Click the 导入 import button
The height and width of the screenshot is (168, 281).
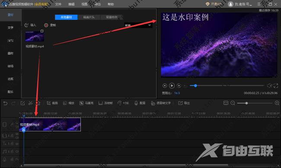(30, 25)
